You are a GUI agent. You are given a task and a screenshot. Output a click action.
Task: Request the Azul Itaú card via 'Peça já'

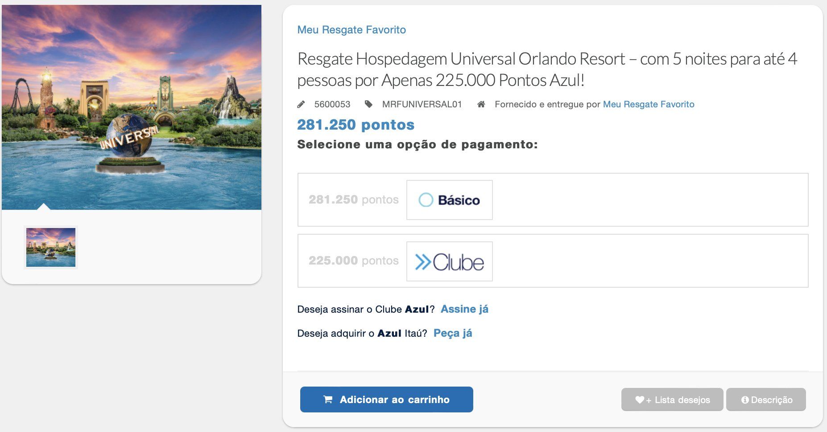coord(453,333)
